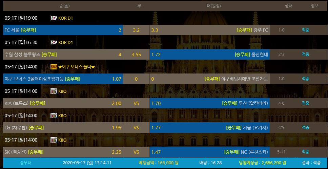Click the KBO icon above the KIA (브룩스) match
The image size is (328, 169).
pos(54,91)
